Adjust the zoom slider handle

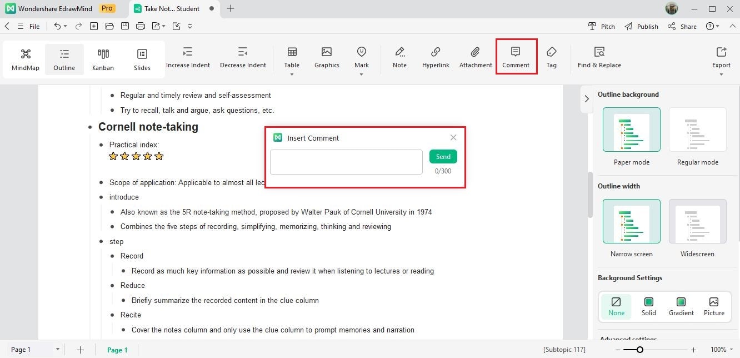pos(640,350)
